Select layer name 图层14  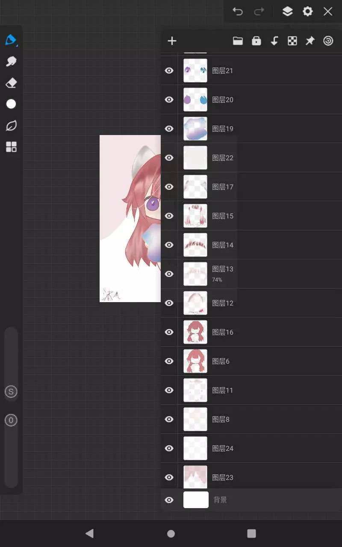click(x=223, y=245)
